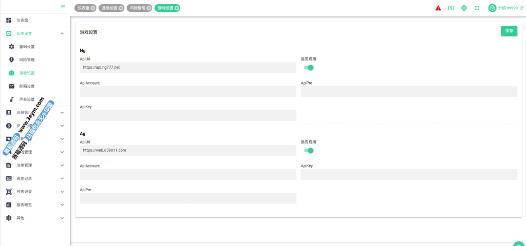Screen dimensions: 526x246
Task: Expand the 日志记录 sidebar section
Action: (62, 192)
